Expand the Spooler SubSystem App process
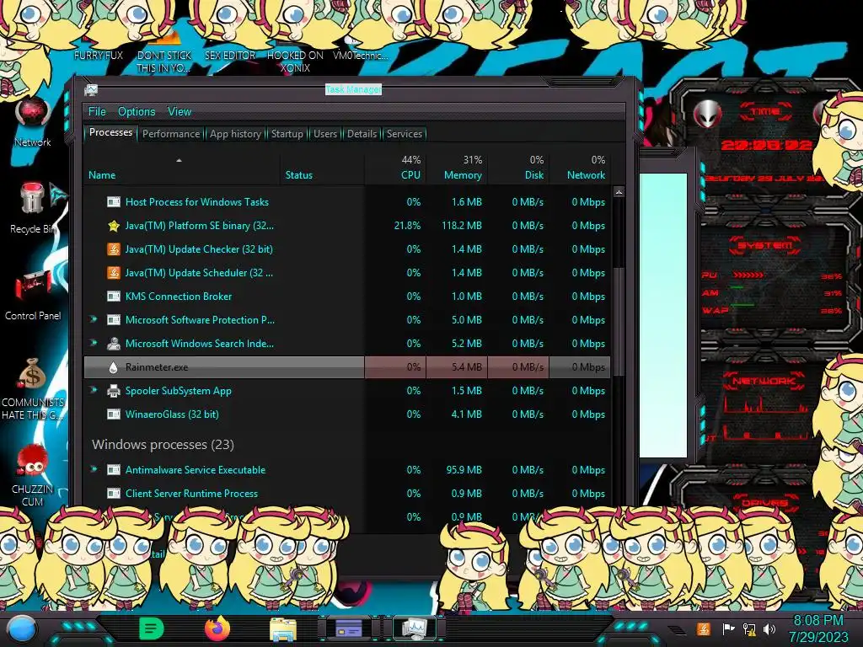The width and height of the screenshot is (863, 647). (x=94, y=390)
